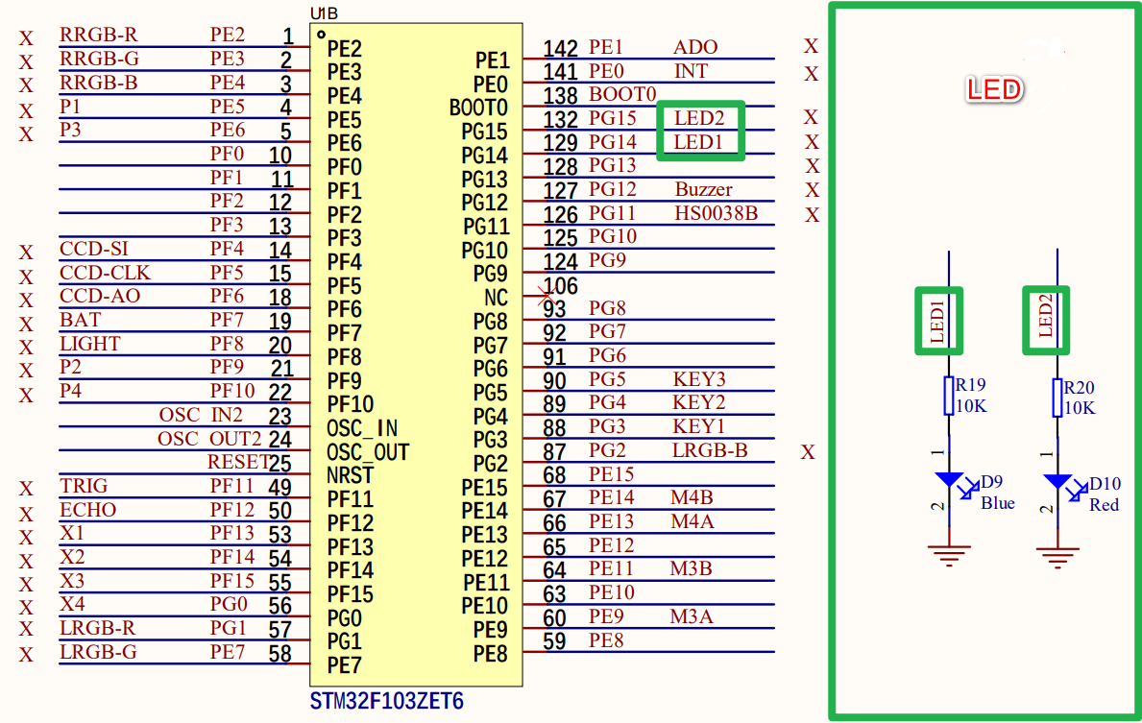Select pin number 142
The image size is (1142, 723).
click(x=560, y=49)
